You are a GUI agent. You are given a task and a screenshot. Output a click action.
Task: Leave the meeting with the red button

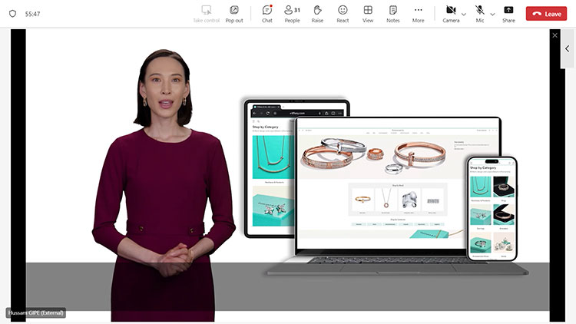(546, 14)
